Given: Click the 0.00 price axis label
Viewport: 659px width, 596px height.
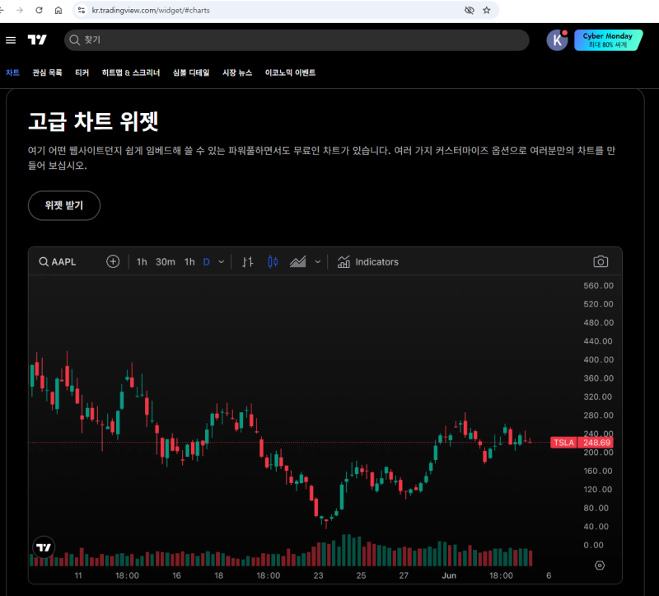Looking at the screenshot, I should point(593,545).
